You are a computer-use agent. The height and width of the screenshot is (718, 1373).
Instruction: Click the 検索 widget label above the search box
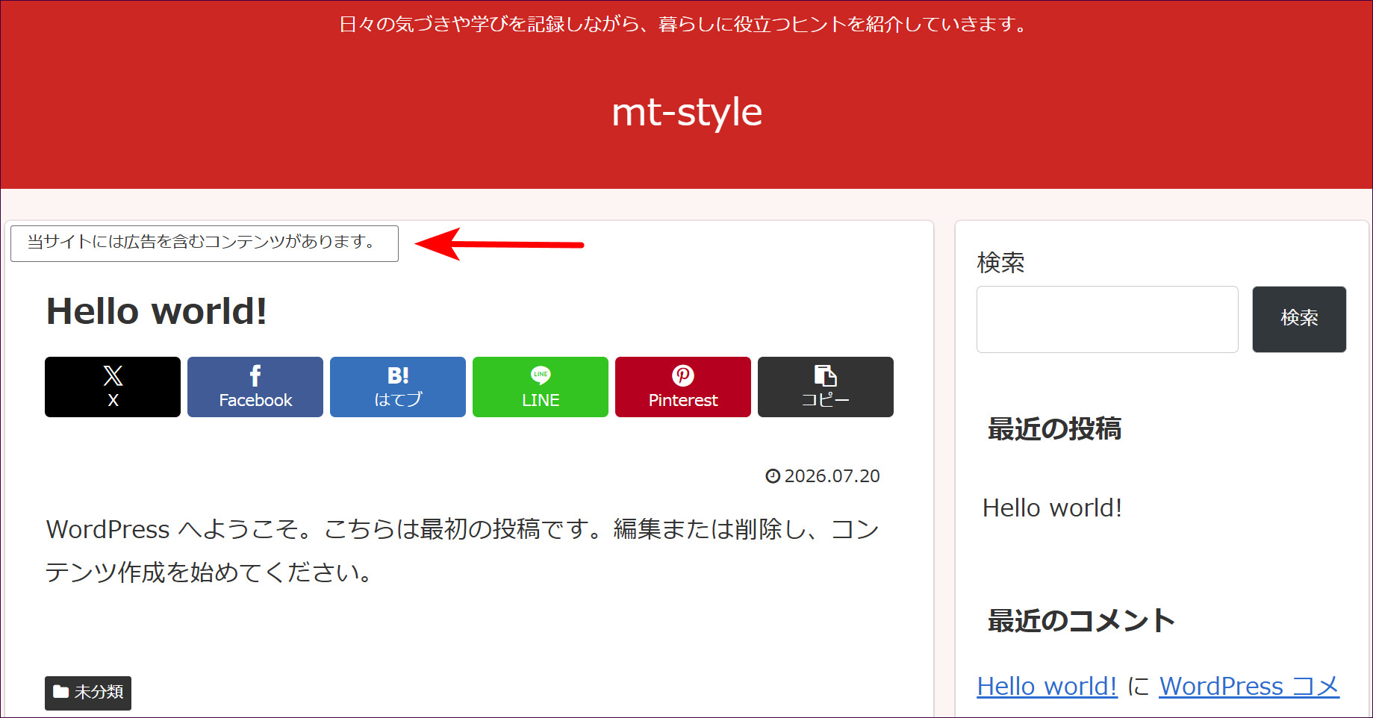(x=1000, y=263)
